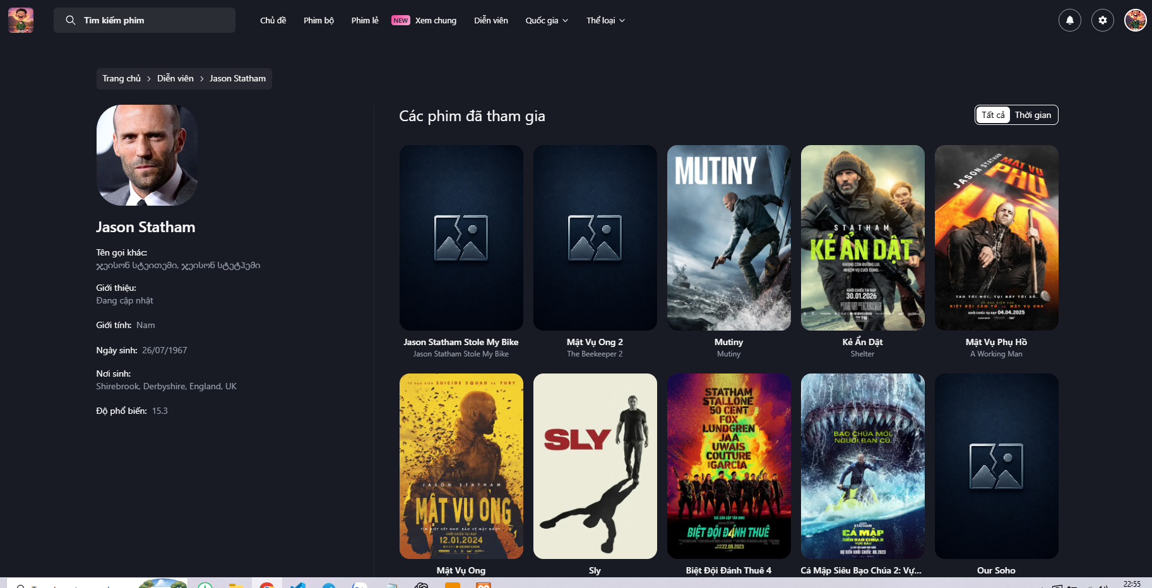
Task: Open the Cá Mập Siêu Bạo Chúa 2 poster
Action: coord(863,466)
